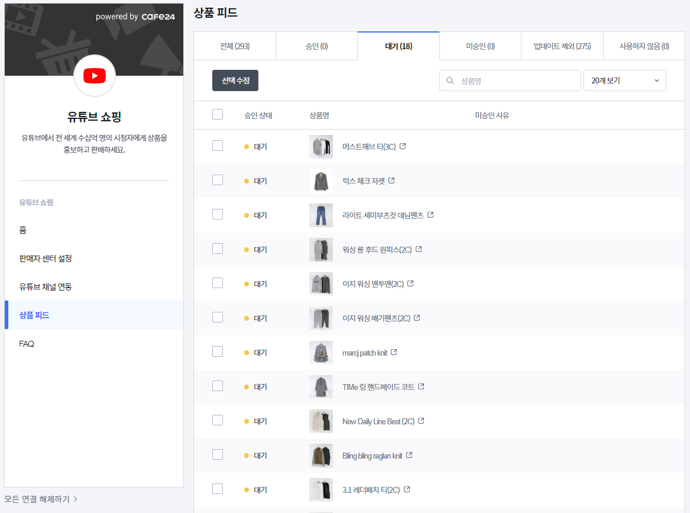This screenshot has height=513, width=690.
Task: Switch to the 승인 (0) tab
Action: (x=316, y=46)
